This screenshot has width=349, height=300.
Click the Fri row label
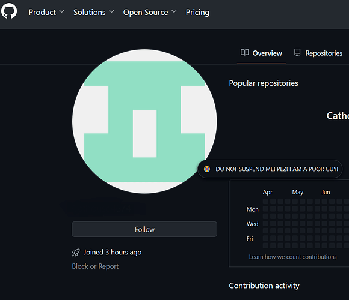click(250, 239)
